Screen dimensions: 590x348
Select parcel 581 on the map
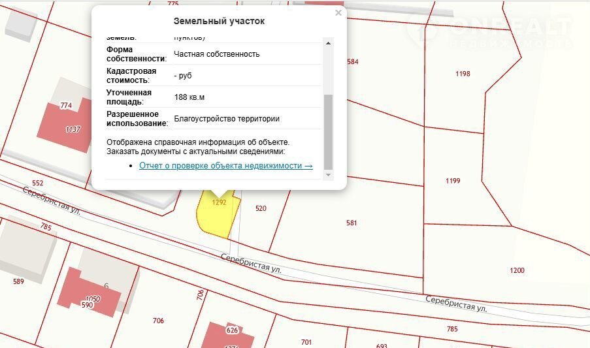352,223
